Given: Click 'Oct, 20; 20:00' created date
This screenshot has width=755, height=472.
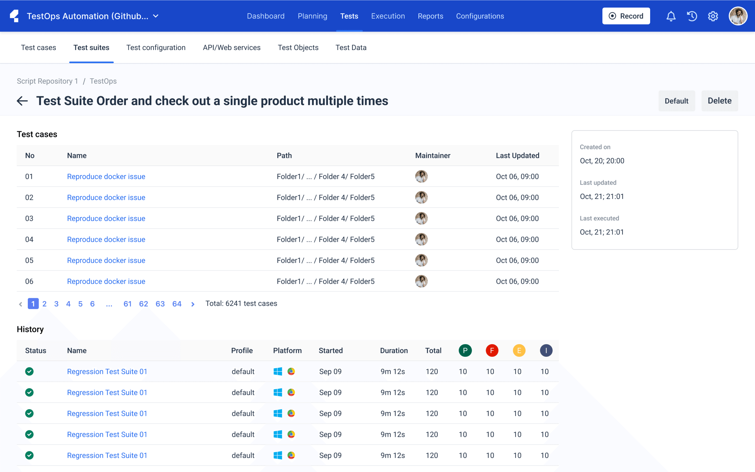Looking at the screenshot, I should (602, 161).
